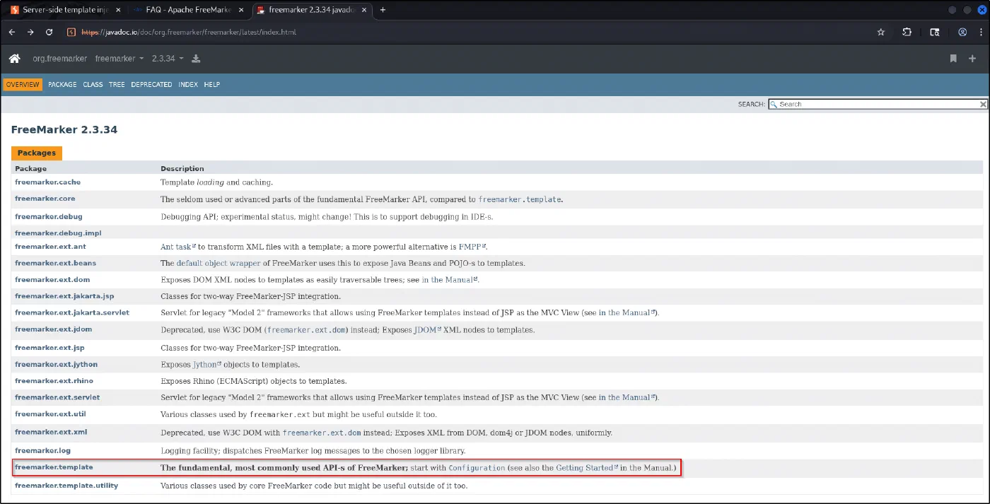This screenshot has height=504, width=990.
Task: Open the PACKAGE navigation item
Action: pos(62,84)
